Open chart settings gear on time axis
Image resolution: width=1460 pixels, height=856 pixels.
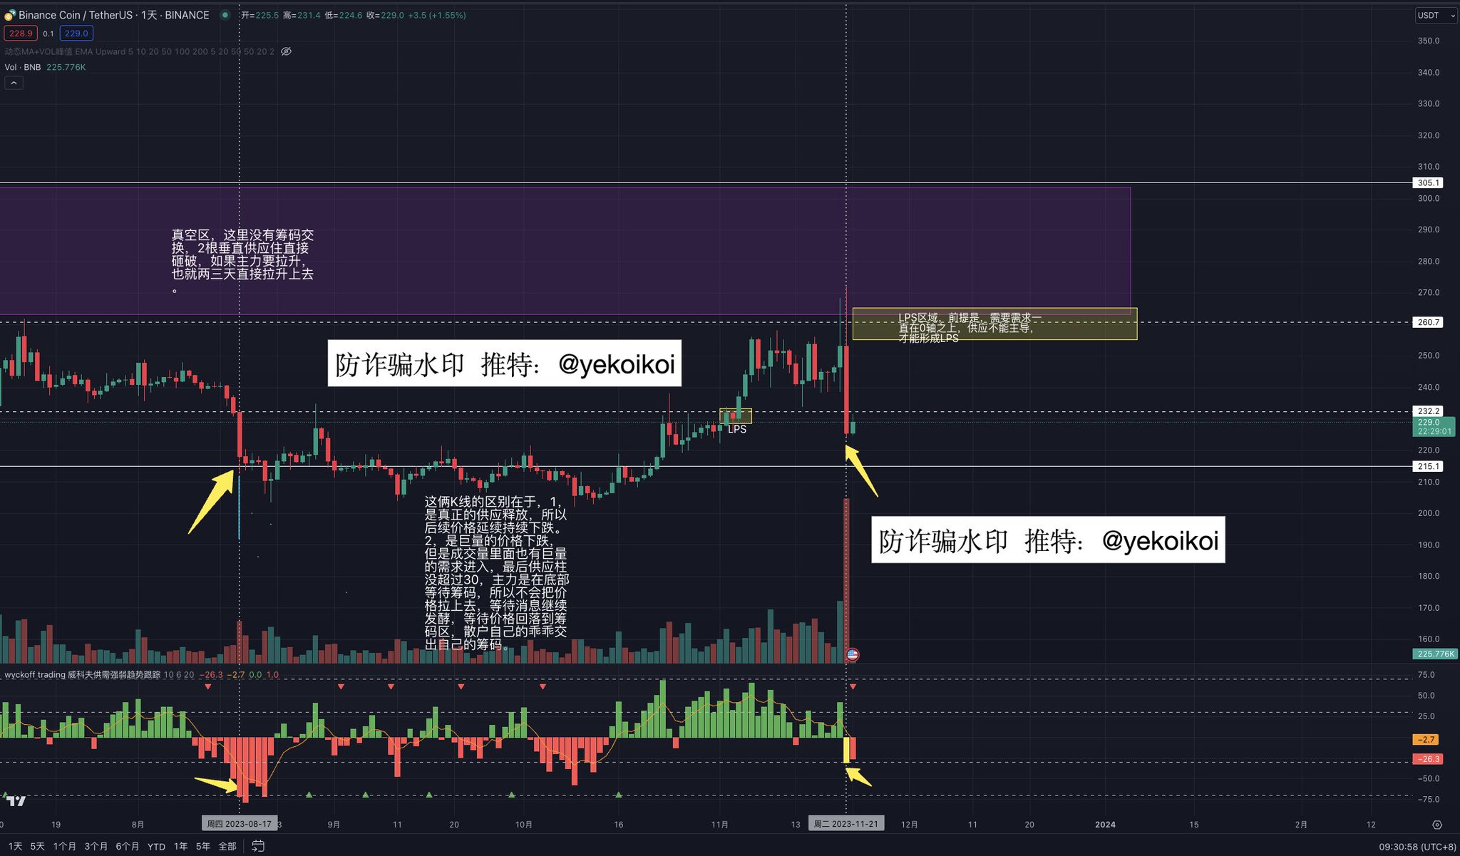(1437, 825)
